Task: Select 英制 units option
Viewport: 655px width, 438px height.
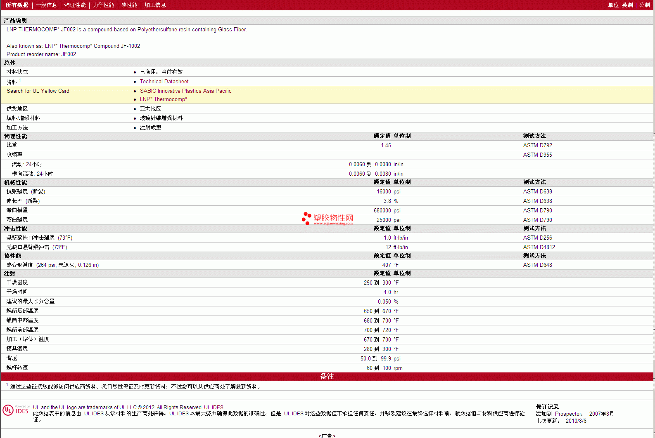Action: click(627, 5)
